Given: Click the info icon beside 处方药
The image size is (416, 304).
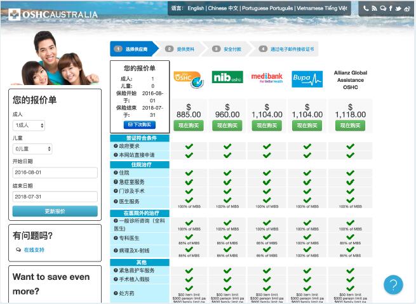Looking at the screenshot, I should (116, 293).
